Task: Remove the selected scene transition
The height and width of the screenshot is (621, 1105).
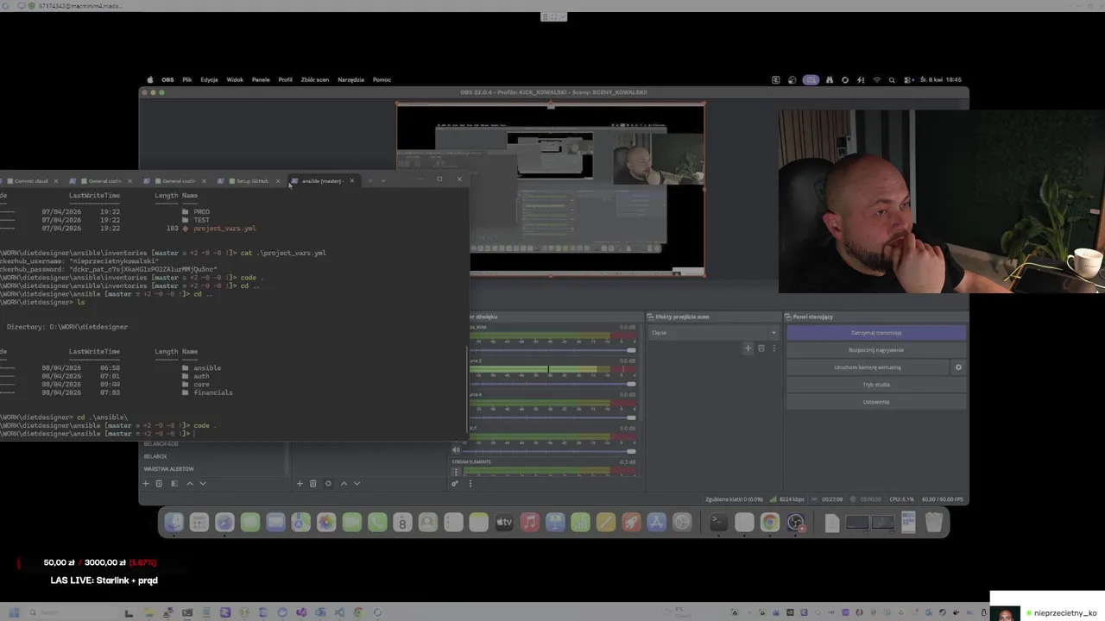Action: 761,348
